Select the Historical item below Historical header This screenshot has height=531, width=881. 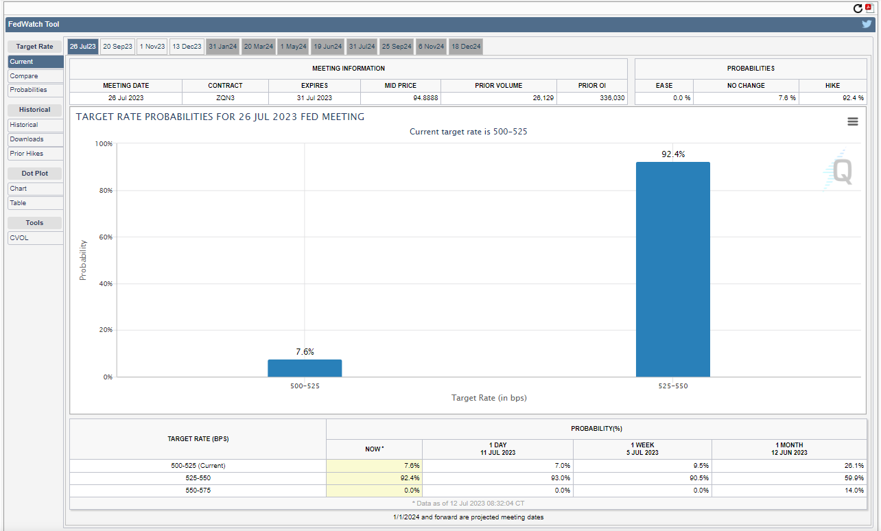(24, 125)
